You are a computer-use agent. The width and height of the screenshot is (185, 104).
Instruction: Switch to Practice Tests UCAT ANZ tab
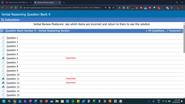19,2
